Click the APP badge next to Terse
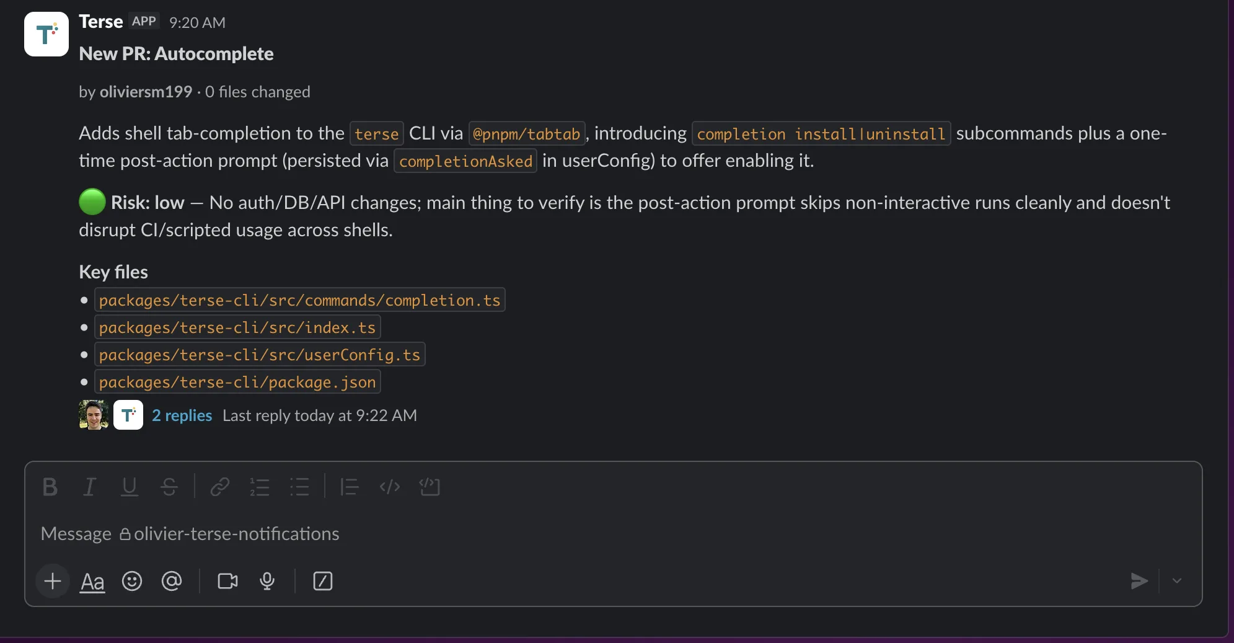The width and height of the screenshot is (1234, 643). point(144,21)
